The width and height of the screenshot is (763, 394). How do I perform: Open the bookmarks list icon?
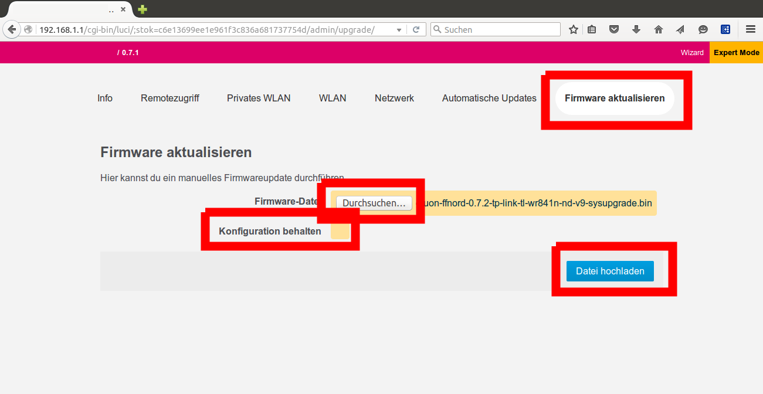pyautogui.click(x=592, y=29)
